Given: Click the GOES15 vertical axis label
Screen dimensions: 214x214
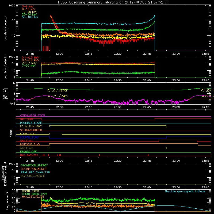Looking at the screenshot, I should 5,94.
